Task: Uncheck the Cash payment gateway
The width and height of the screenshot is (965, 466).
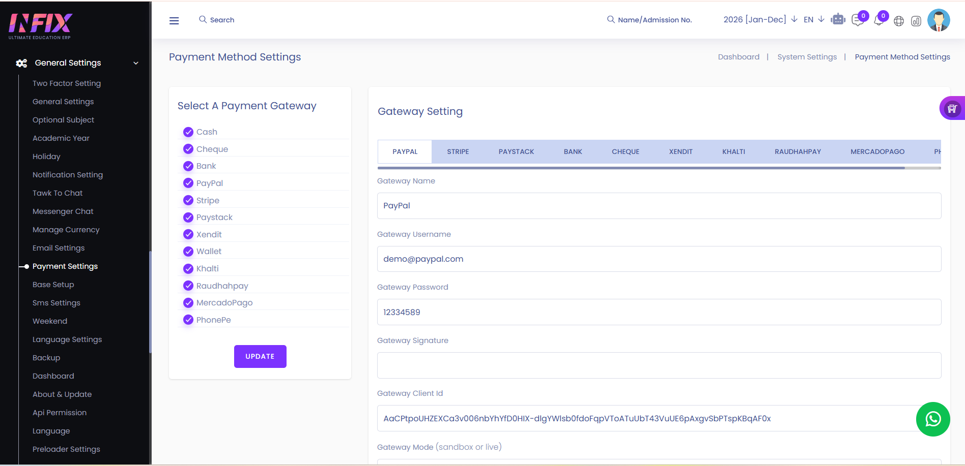Action: tap(188, 132)
